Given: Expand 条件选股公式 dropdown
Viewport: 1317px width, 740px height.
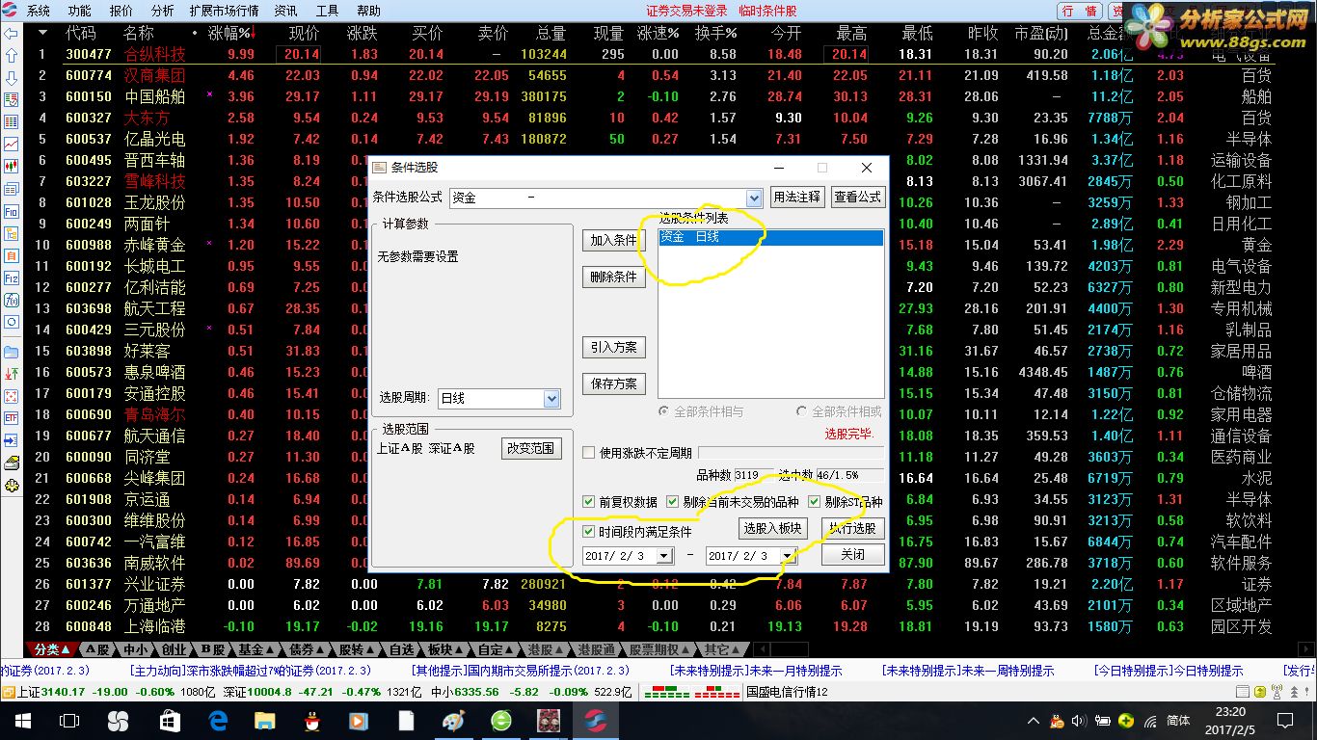Looking at the screenshot, I should tap(754, 198).
